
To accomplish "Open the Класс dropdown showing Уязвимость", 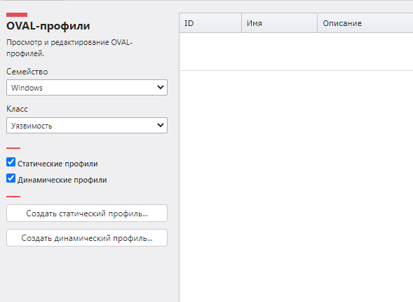I will [87, 126].
